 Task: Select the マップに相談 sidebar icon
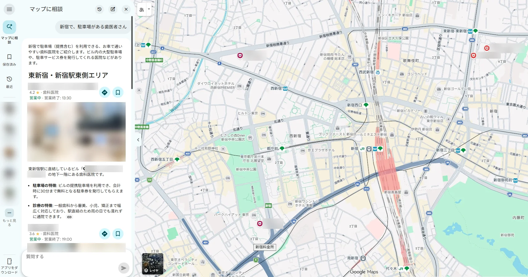tap(9, 27)
